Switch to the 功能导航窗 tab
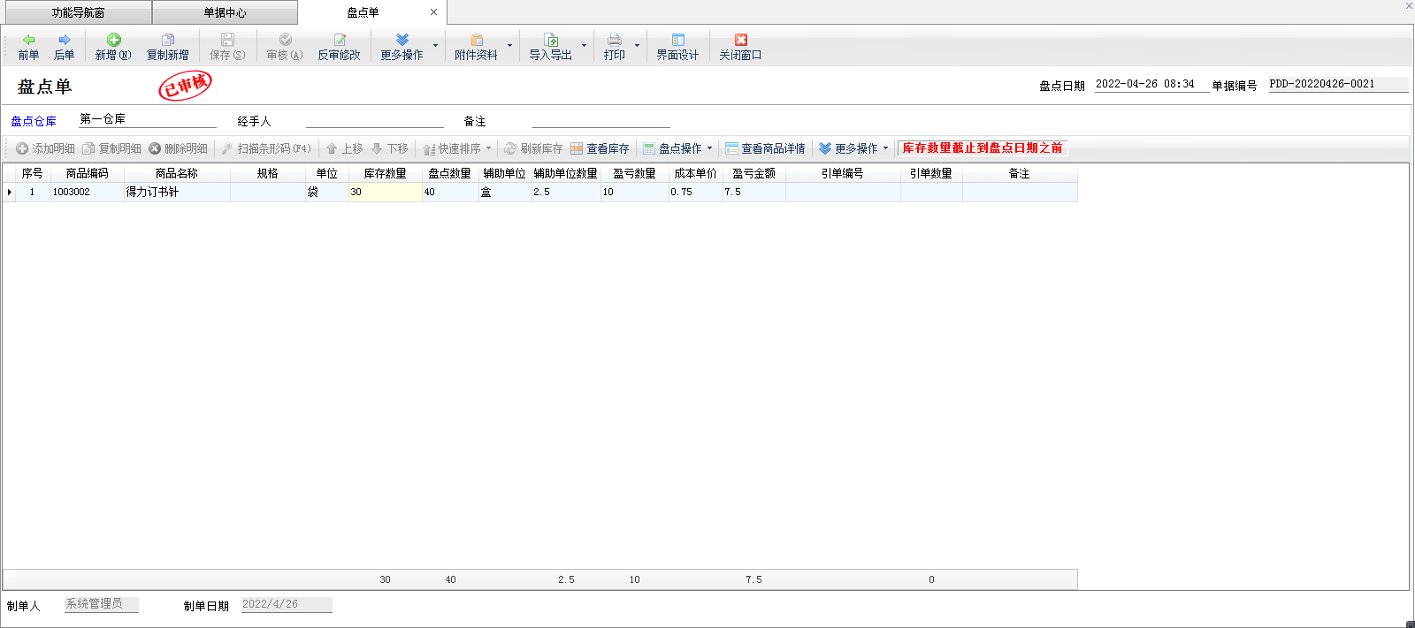The image size is (1415, 628). click(78, 12)
